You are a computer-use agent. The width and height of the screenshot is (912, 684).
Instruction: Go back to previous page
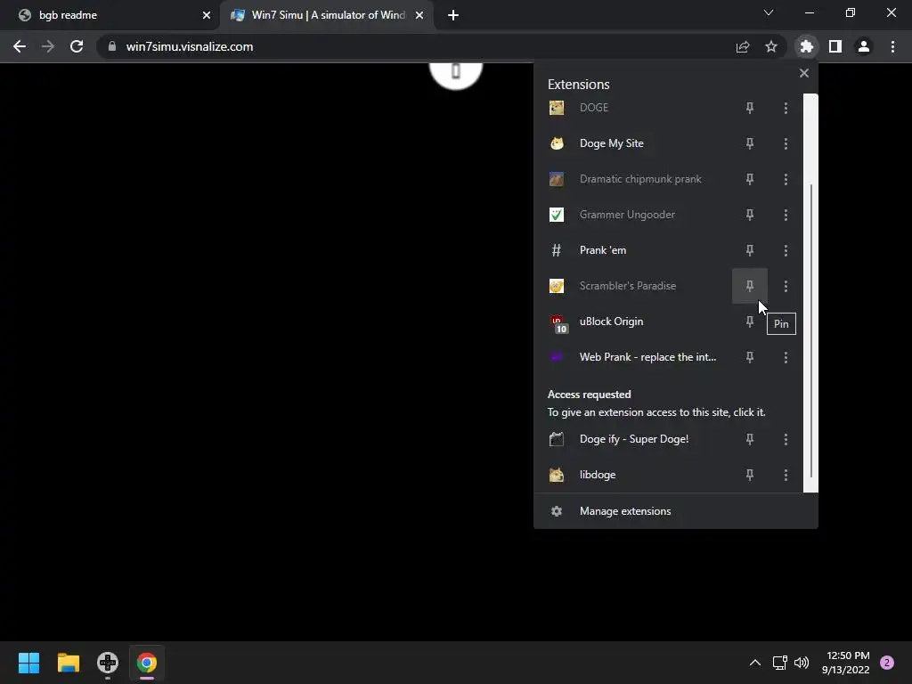point(20,46)
